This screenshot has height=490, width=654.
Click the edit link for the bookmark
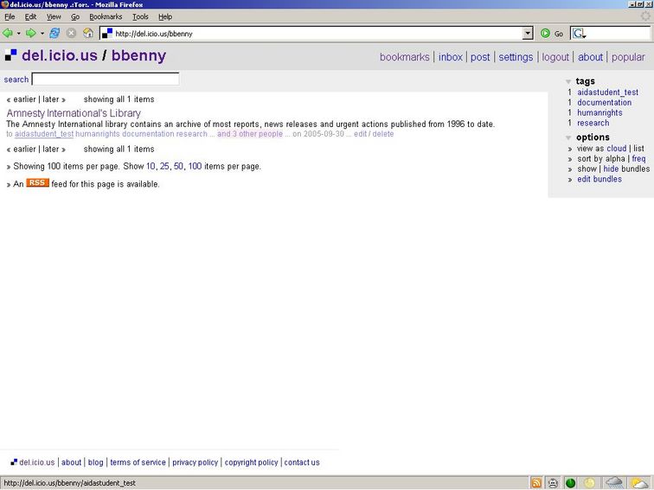(361, 134)
